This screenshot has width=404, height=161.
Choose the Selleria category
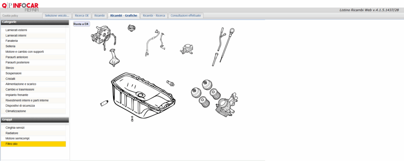(x=33, y=46)
